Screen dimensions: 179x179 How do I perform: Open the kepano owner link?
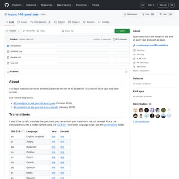click(x=13, y=14)
